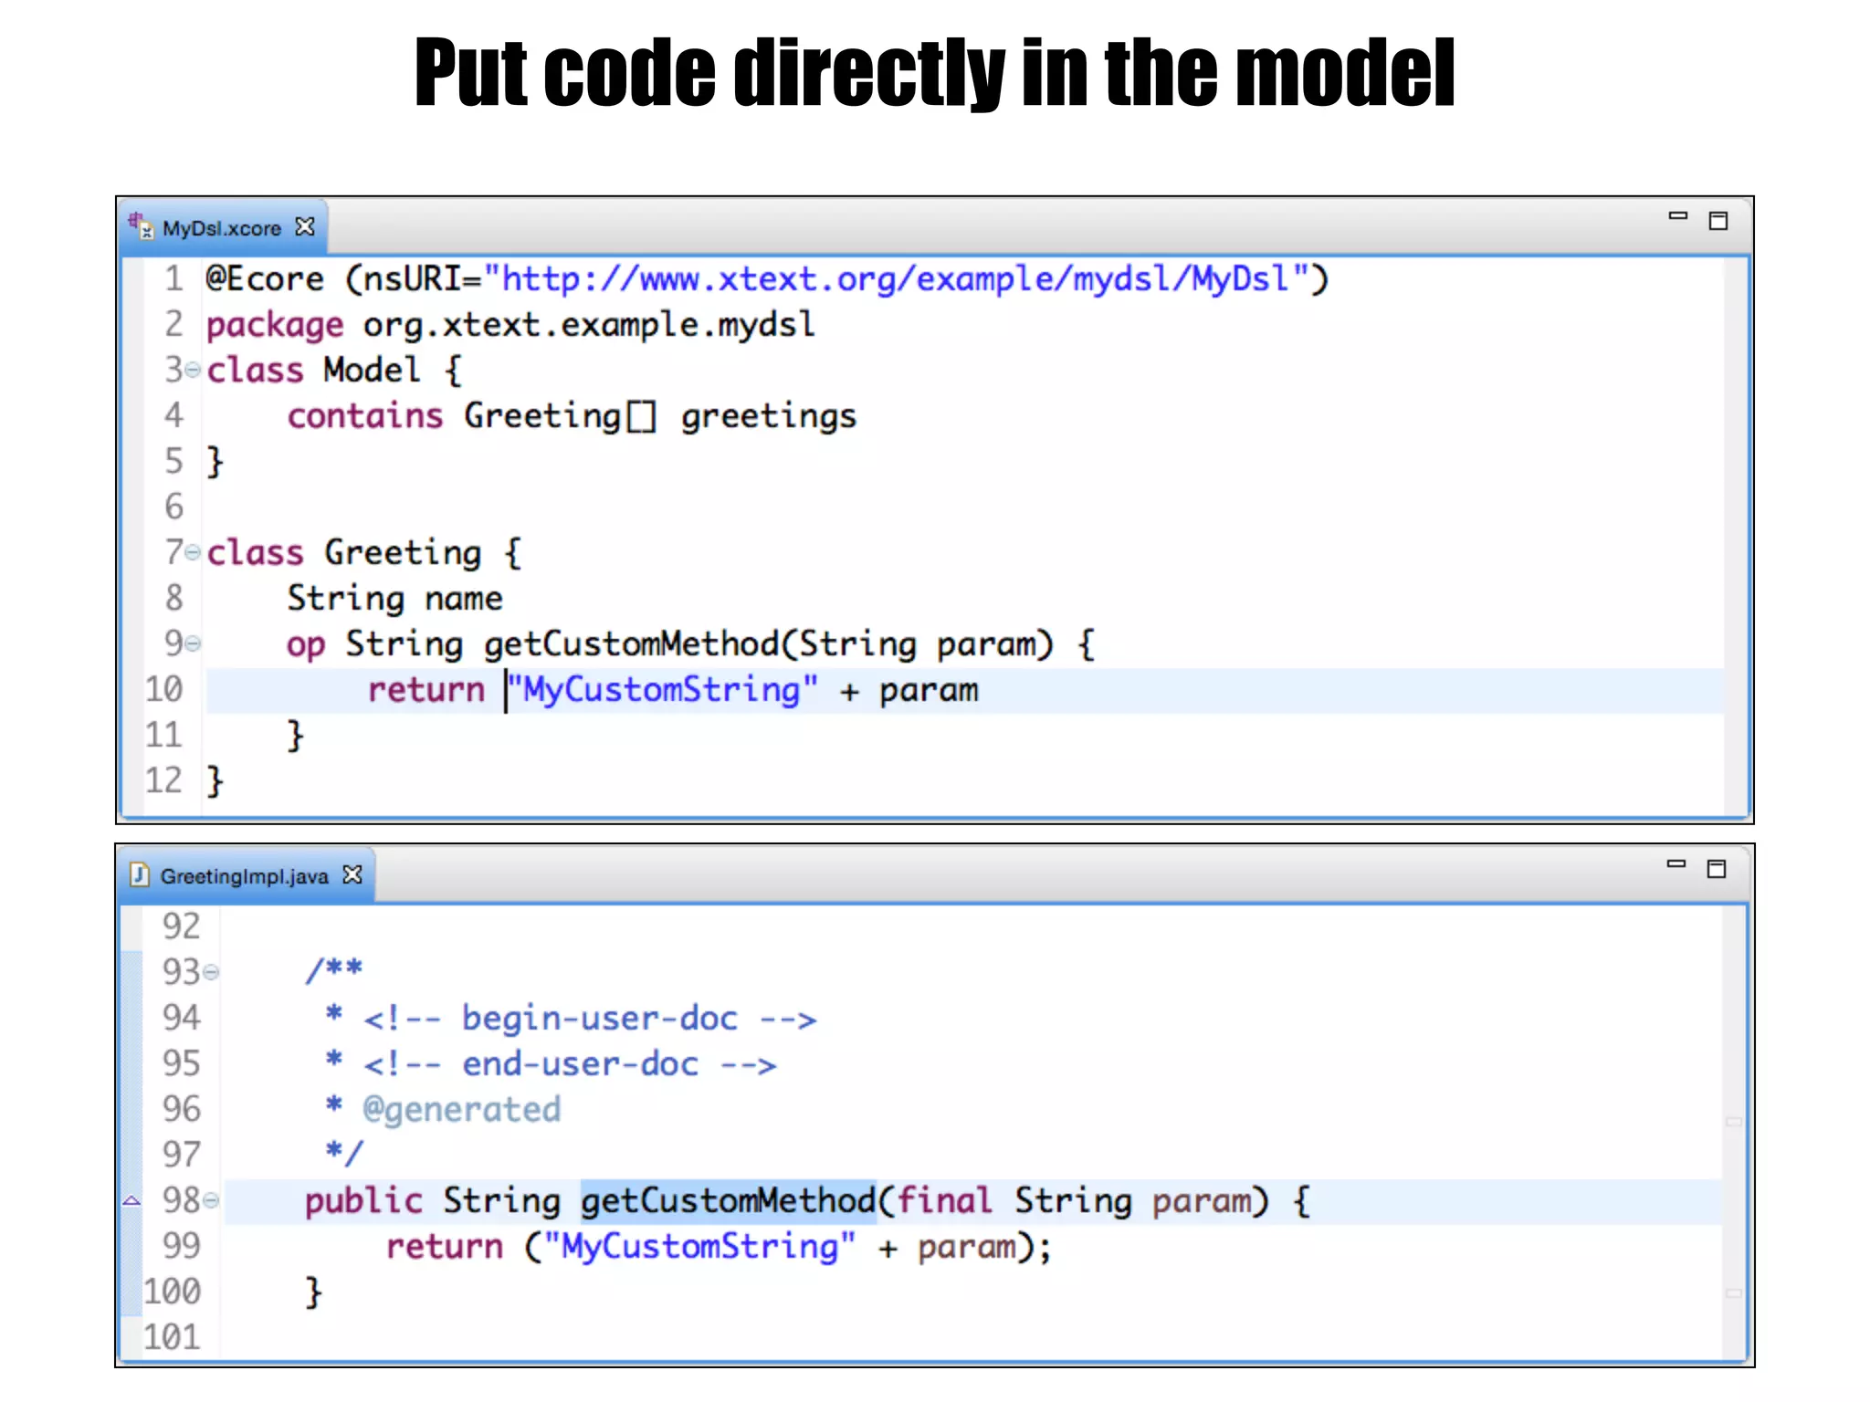1870x1402 pixels.
Task: Fold the getCustomMethod op at line 9
Action: pyautogui.click(x=193, y=643)
